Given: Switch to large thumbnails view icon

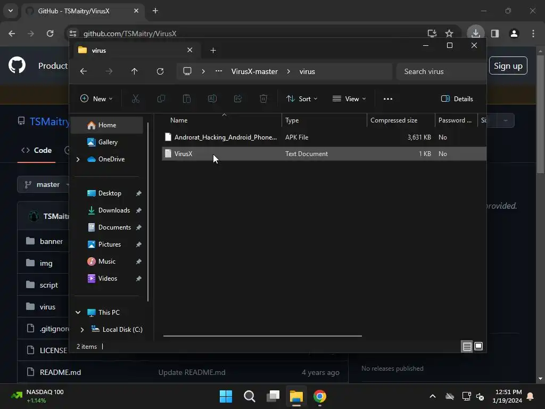Looking at the screenshot, I should tap(478, 346).
